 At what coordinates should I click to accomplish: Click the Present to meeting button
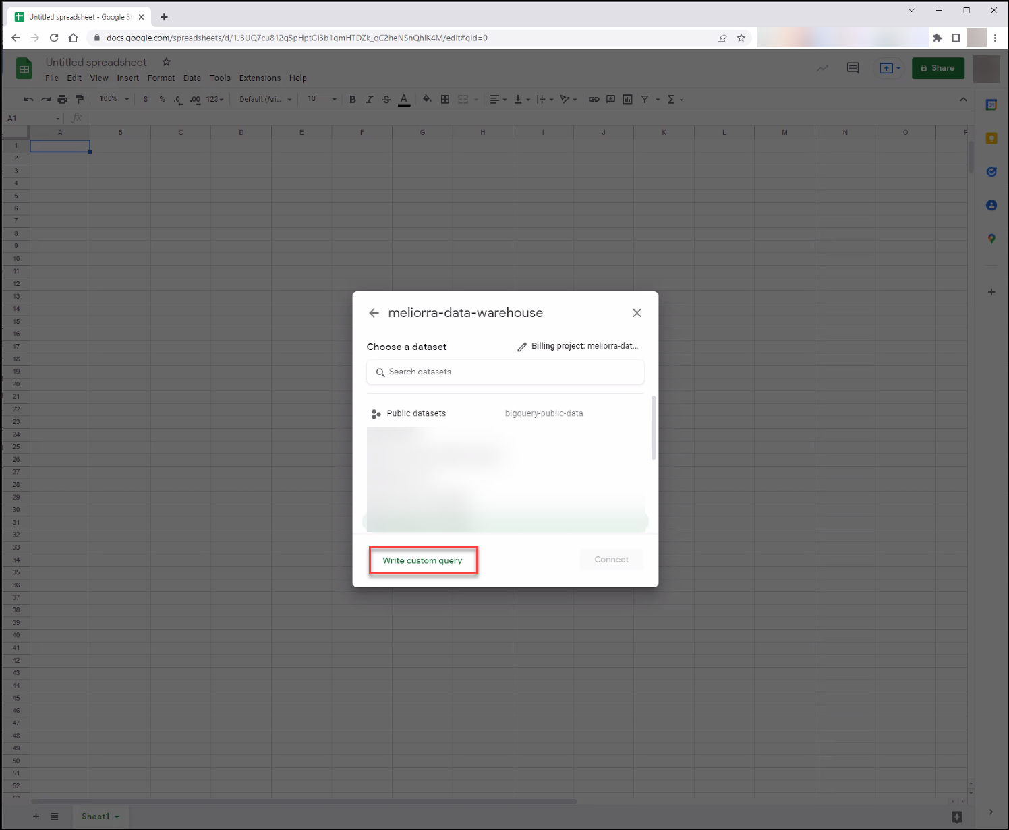(890, 68)
